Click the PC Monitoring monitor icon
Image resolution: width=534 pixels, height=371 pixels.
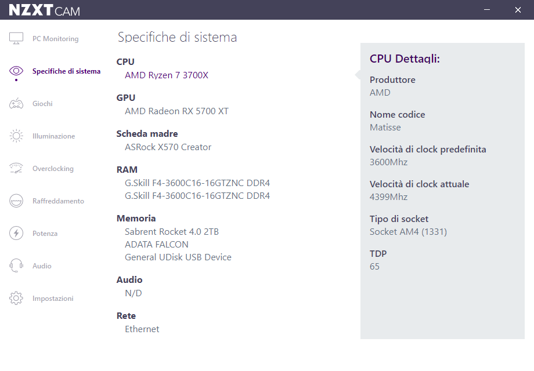(16, 39)
